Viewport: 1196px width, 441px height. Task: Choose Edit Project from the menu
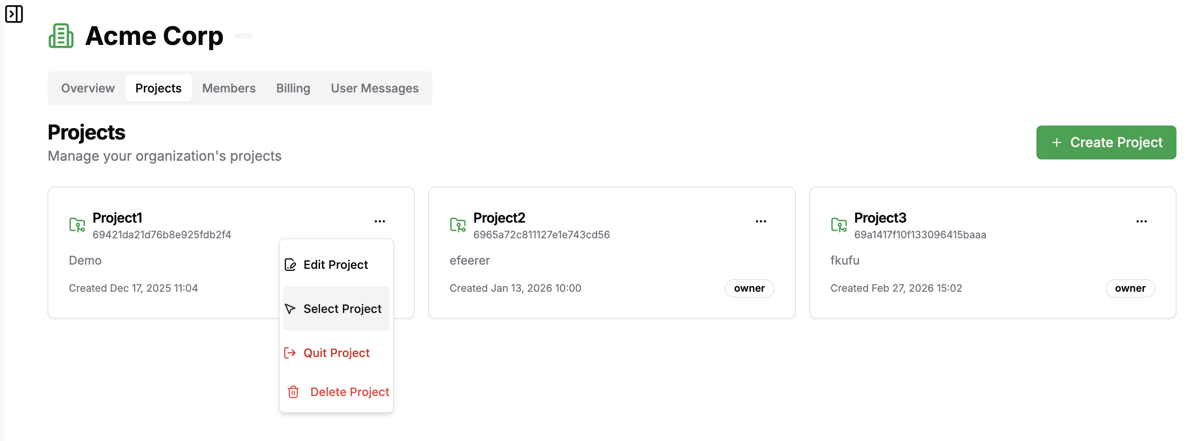tap(335, 265)
